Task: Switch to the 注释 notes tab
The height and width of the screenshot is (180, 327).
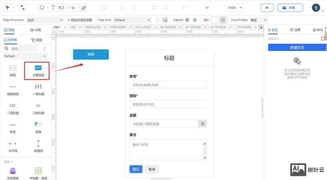Action: [x=295, y=30]
